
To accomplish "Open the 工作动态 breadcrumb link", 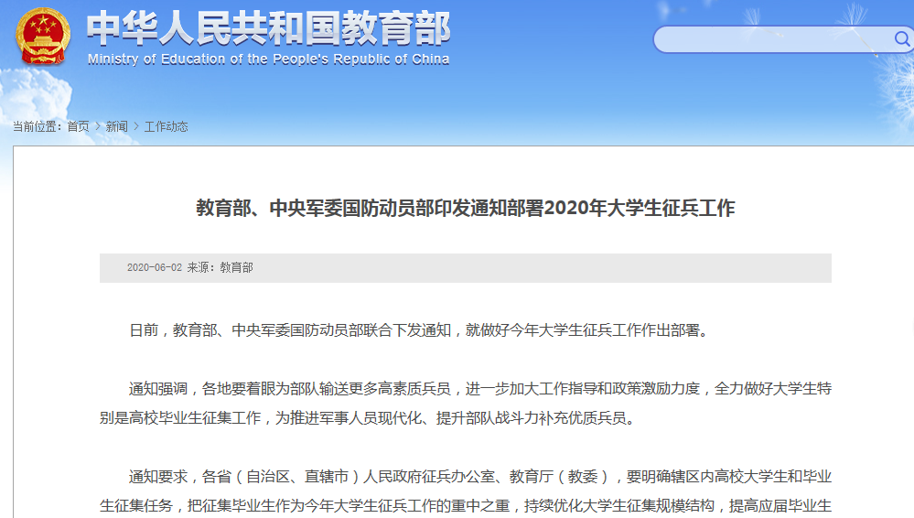I will tap(167, 126).
